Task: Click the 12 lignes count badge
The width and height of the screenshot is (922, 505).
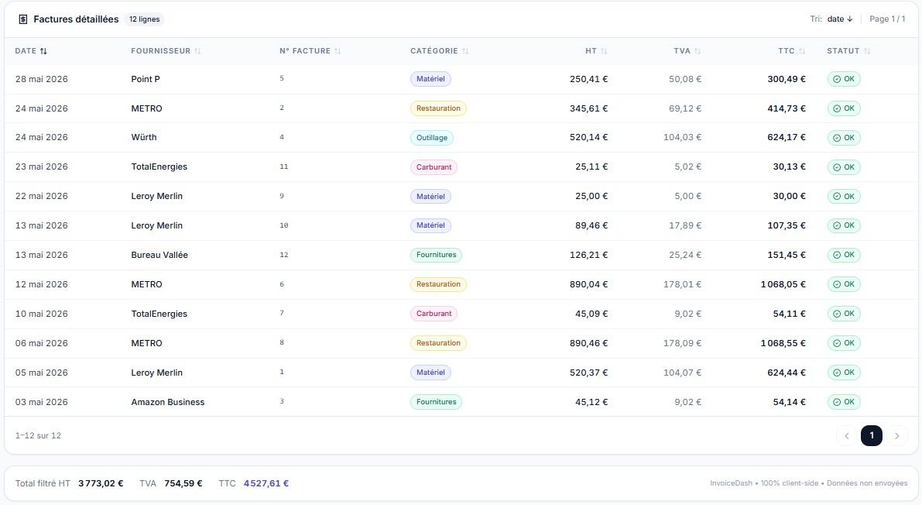Action: (144, 19)
